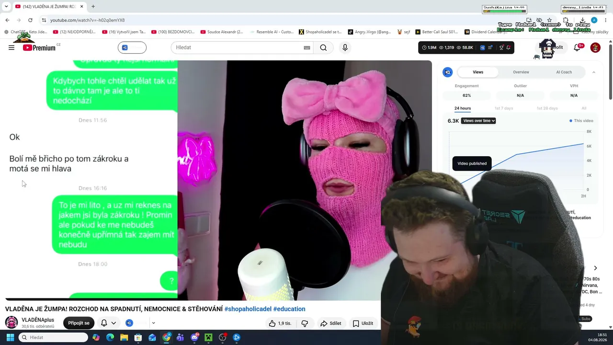
Task: Launch Microsoft Edge from the taskbar
Action: point(110,337)
